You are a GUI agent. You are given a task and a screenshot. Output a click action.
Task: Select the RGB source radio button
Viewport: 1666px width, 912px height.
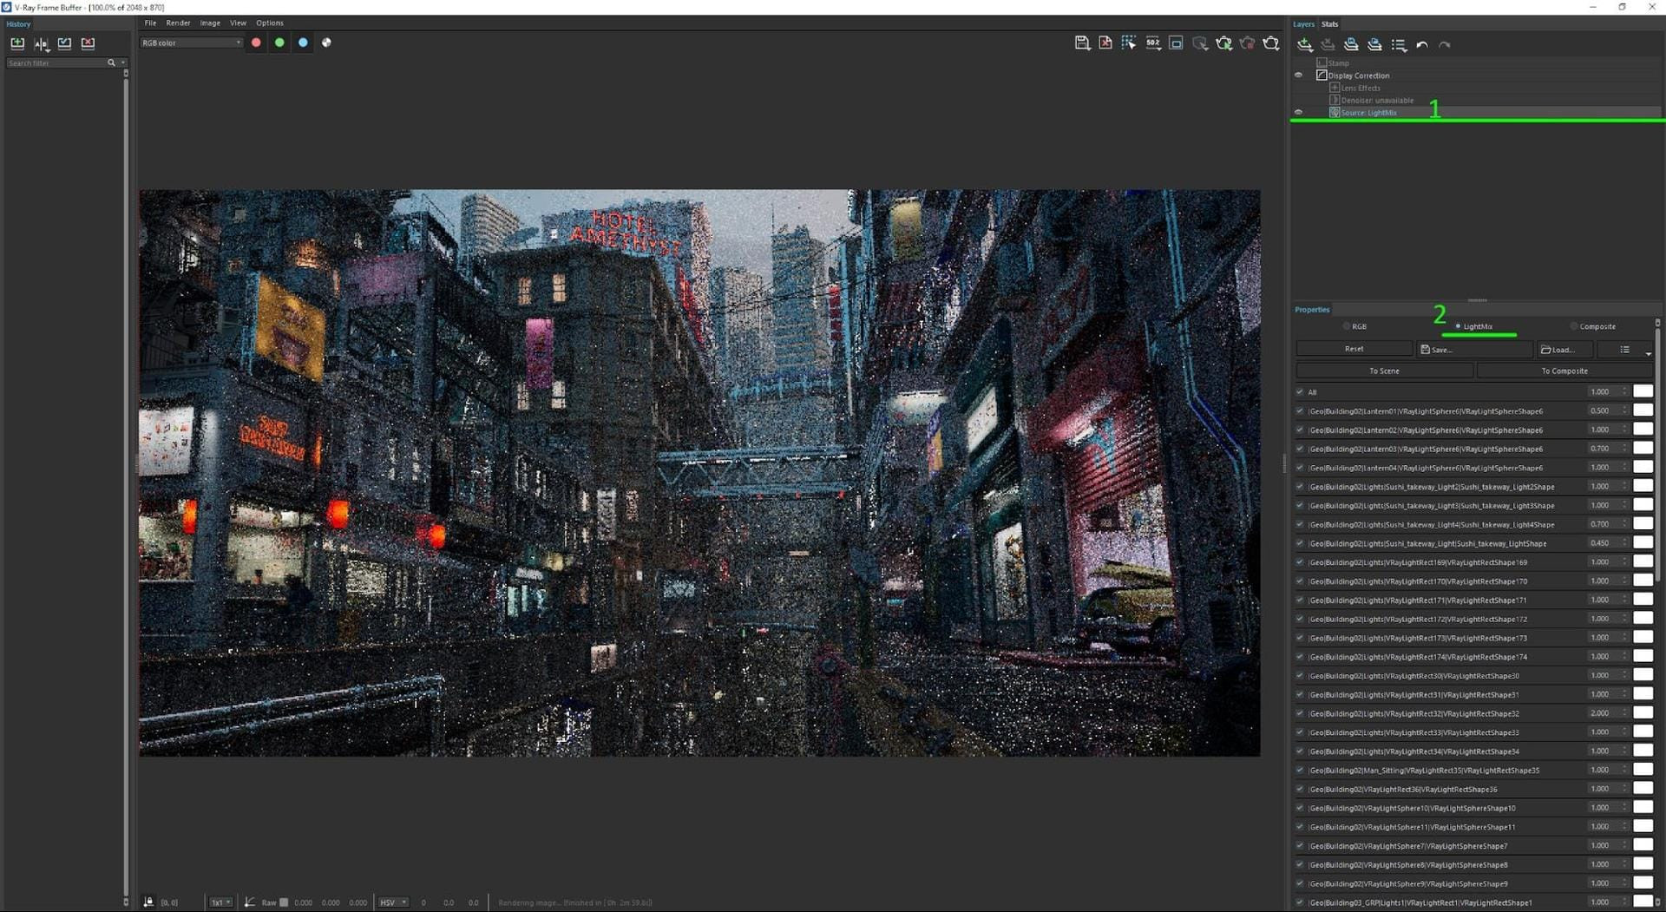(1347, 327)
